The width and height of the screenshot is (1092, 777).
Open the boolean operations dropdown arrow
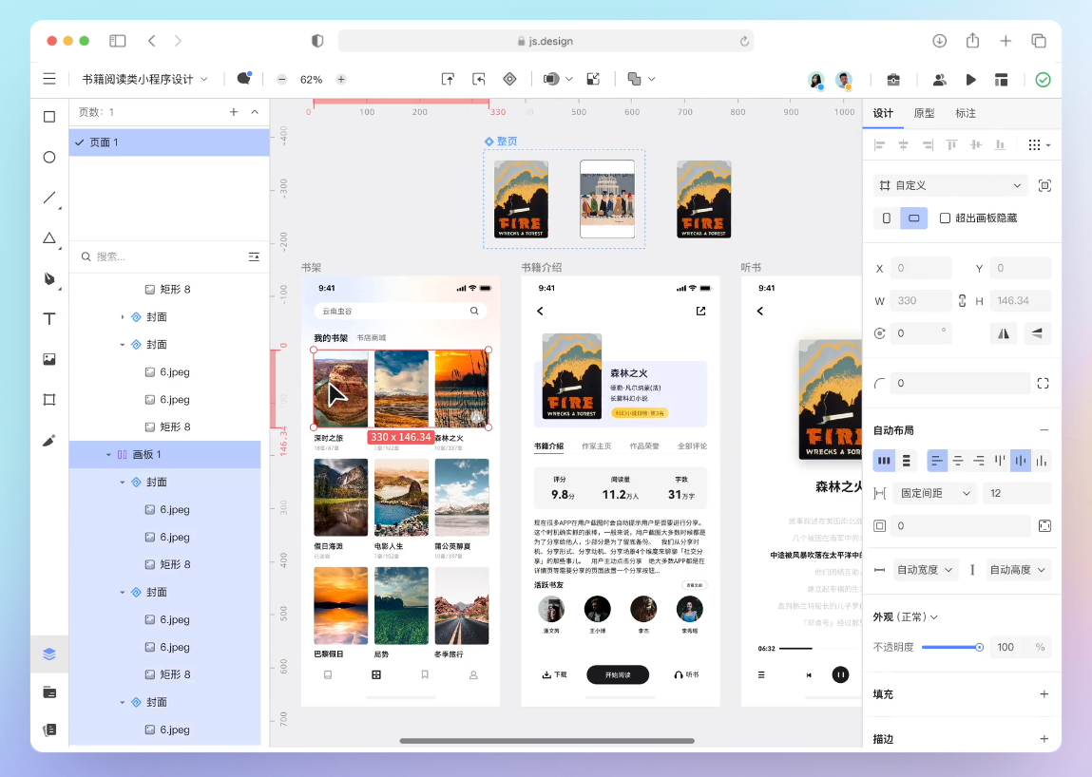point(652,80)
